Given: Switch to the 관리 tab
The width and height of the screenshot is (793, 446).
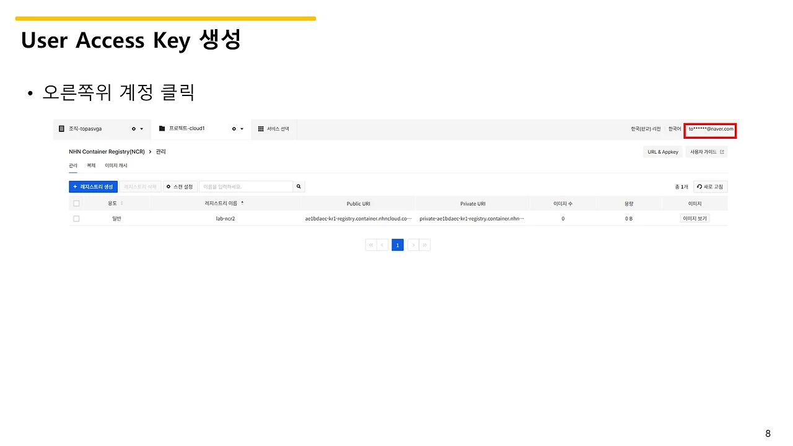Looking at the screenshot, I should [73, 165].
